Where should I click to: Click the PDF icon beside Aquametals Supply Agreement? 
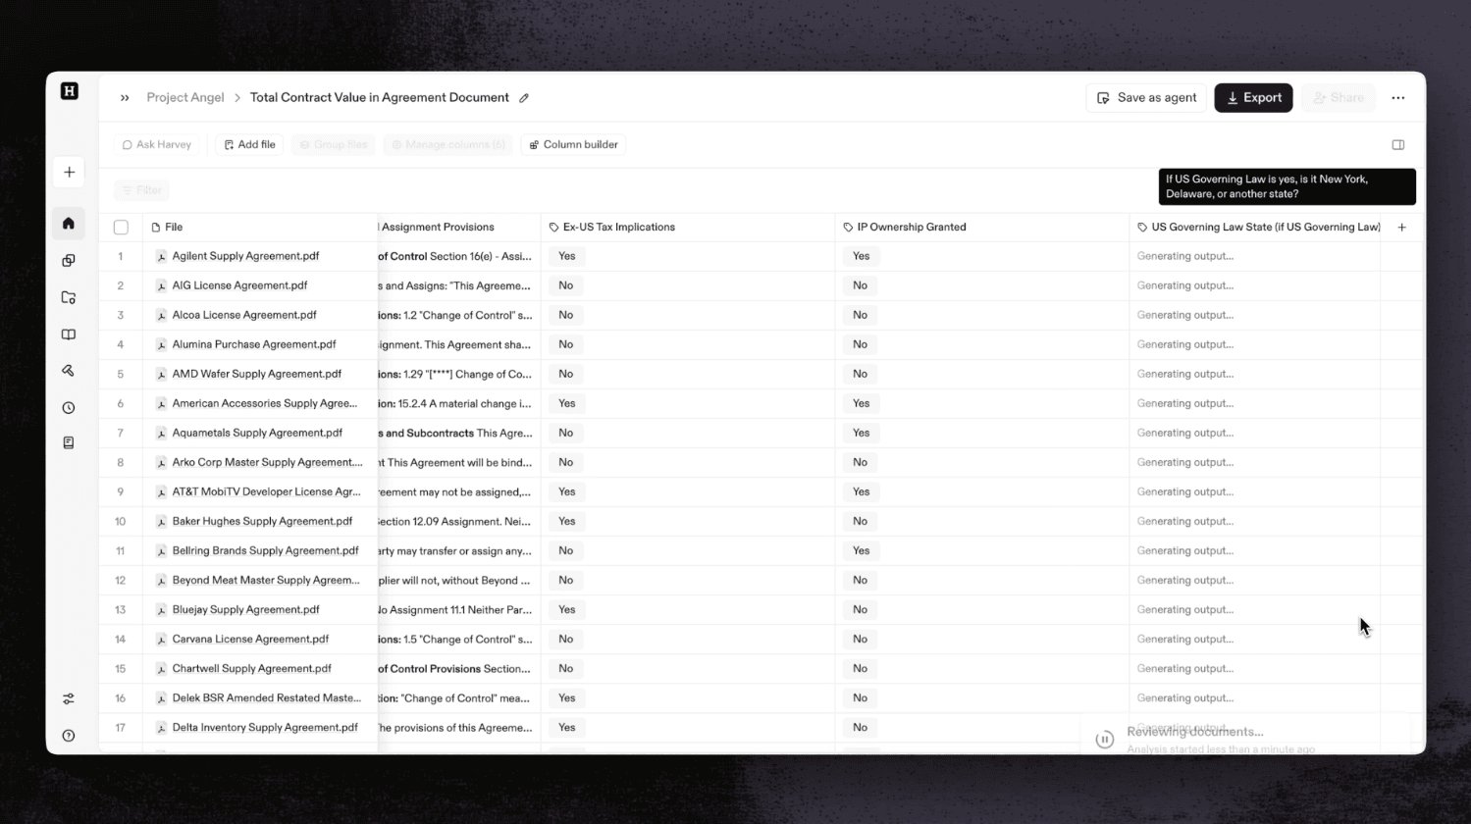click(x=161, y=434)
